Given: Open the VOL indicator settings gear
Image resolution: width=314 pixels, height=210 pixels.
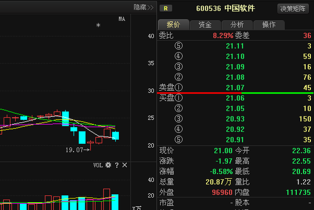Looking at the screenshot, I should click(x=108, y=165).
